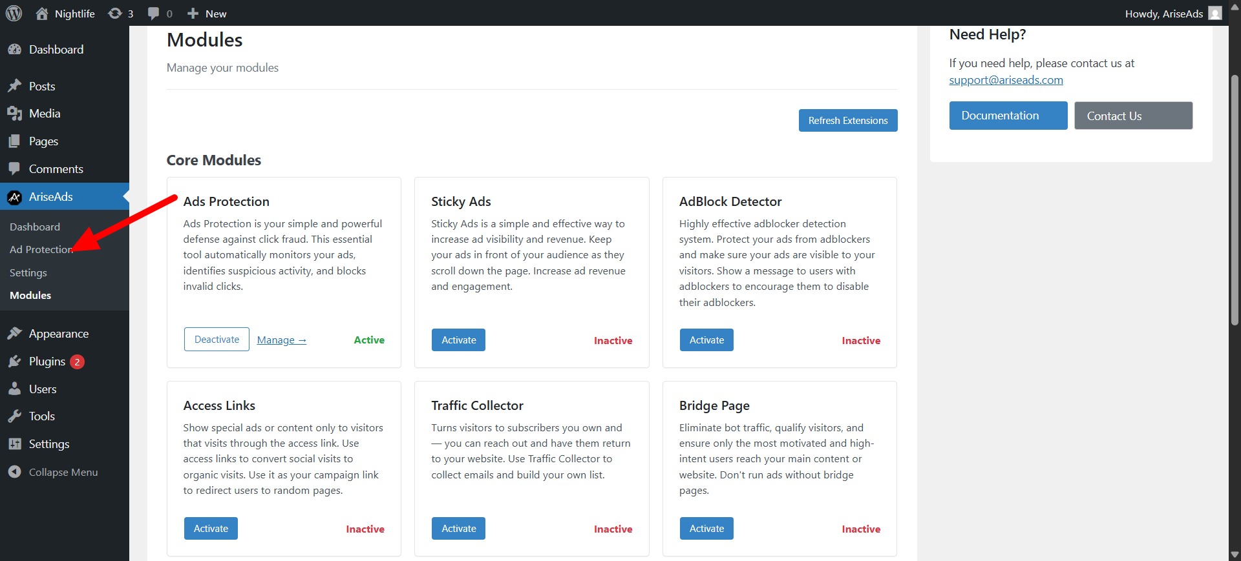Activate the Bridge Page module

coord(706,529)
